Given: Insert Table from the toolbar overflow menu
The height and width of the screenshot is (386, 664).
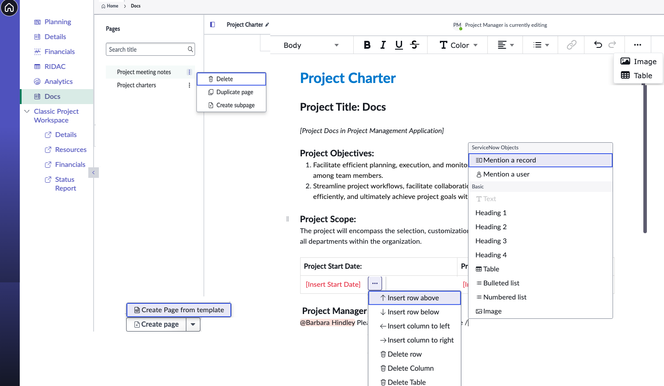Looking at the screenshot, I should coord(636,76).
